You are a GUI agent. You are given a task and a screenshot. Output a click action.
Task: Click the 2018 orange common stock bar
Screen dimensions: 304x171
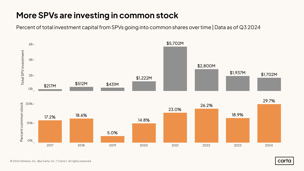point(81,130)
